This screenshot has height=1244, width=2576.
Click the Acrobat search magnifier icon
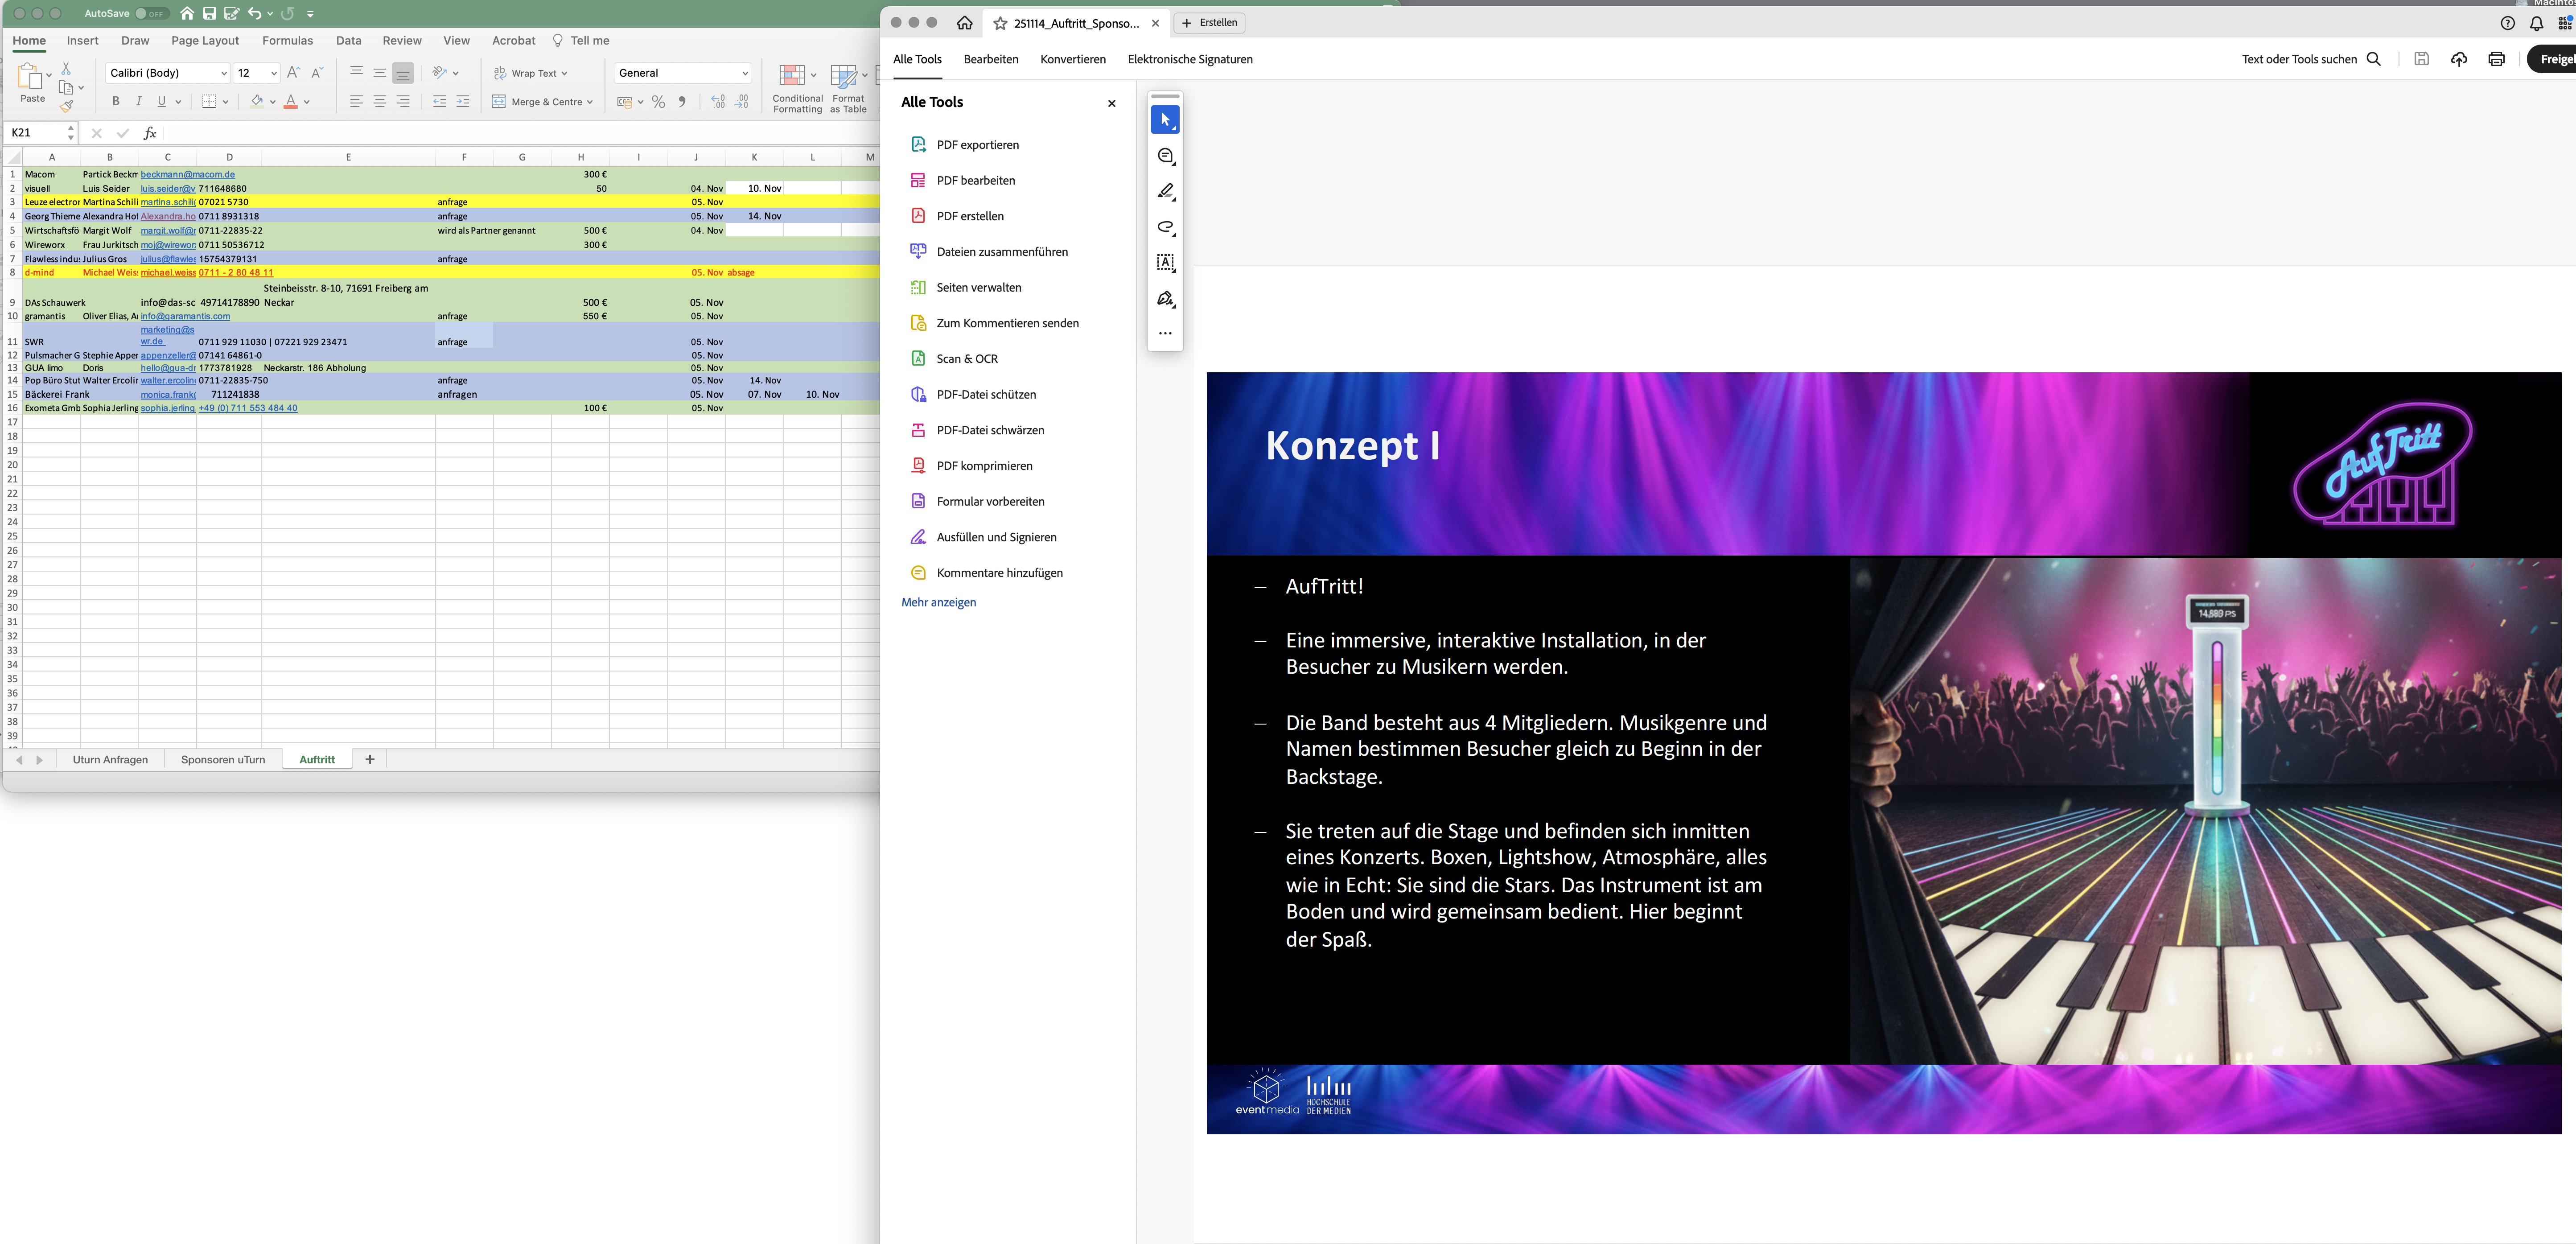point(2374,59)
